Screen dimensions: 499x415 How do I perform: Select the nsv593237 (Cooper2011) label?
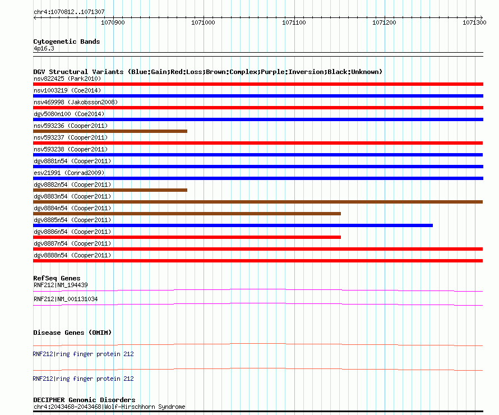[71, 137]
